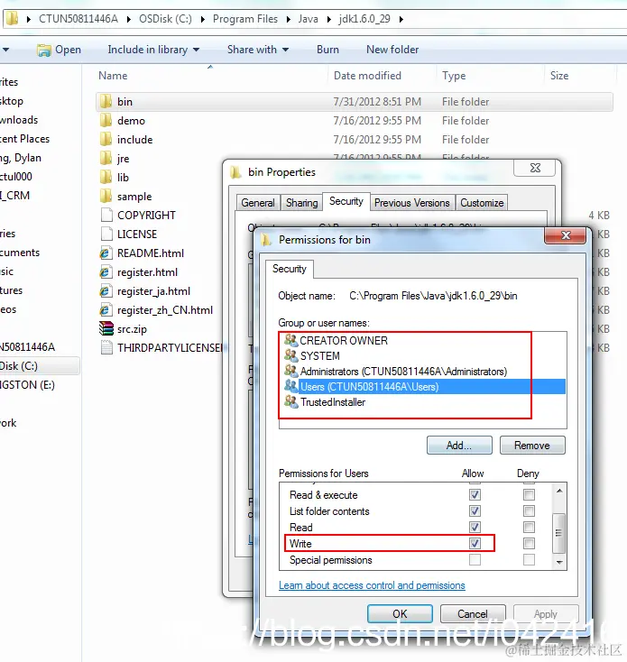627x662 pixels.
Task: Select the register_ja.html file icon
Action: coord(106,291)
